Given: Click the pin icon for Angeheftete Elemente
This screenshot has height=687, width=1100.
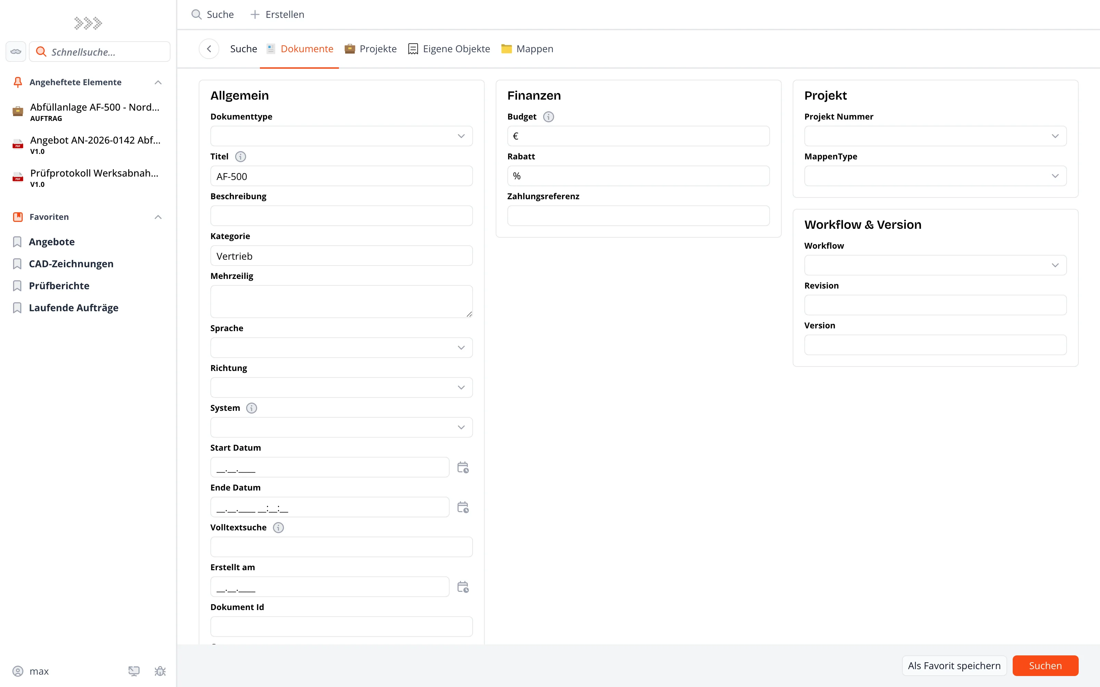Looking at the screenshot, I should [x=18, y=82].
